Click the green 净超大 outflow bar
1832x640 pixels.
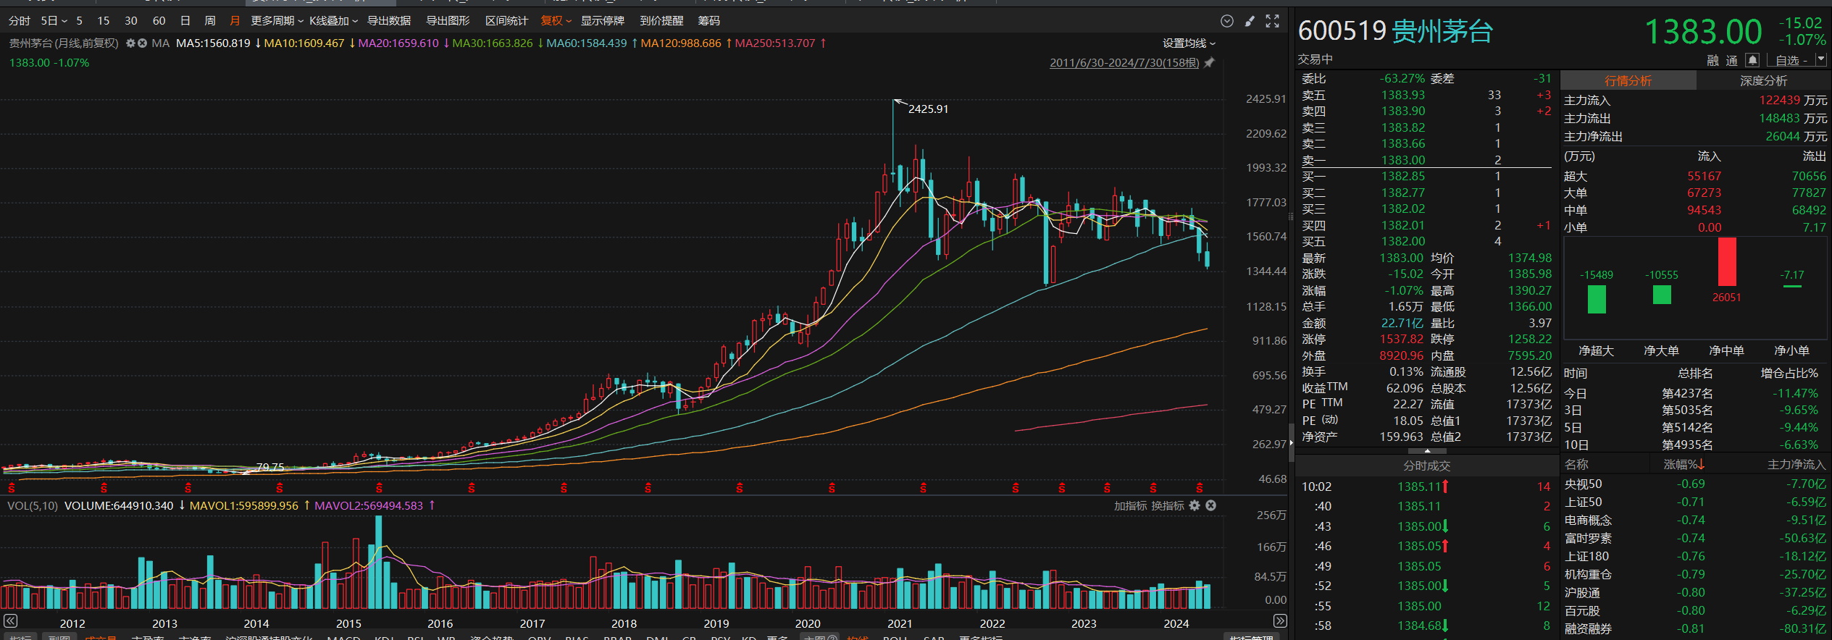pyautogui.click(x=1597, y=299)
